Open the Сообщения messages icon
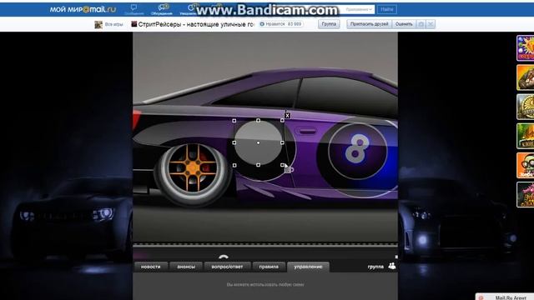Viewport: 534px width, 300px height. 133,9
